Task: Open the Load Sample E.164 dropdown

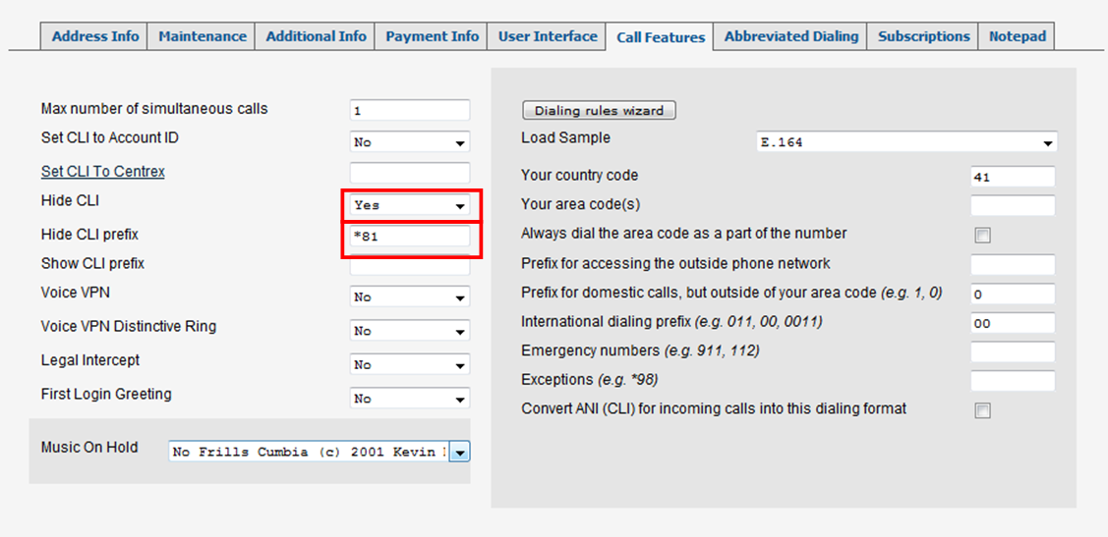Action: click(x=906, y=141)
